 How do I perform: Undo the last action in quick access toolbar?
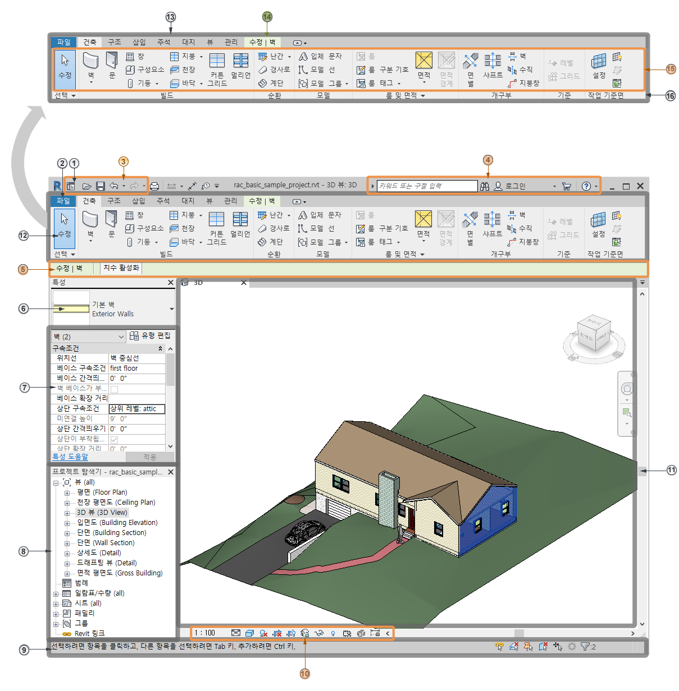coord(114,186)
